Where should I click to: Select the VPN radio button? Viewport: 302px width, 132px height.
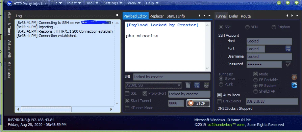click(247, 27)
